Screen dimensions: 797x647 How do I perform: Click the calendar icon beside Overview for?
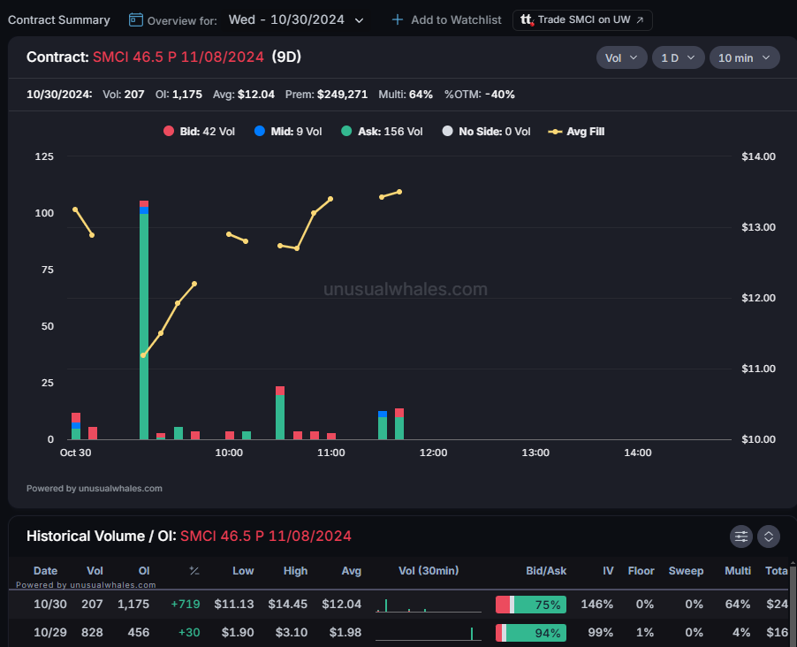tap(136, 19)
